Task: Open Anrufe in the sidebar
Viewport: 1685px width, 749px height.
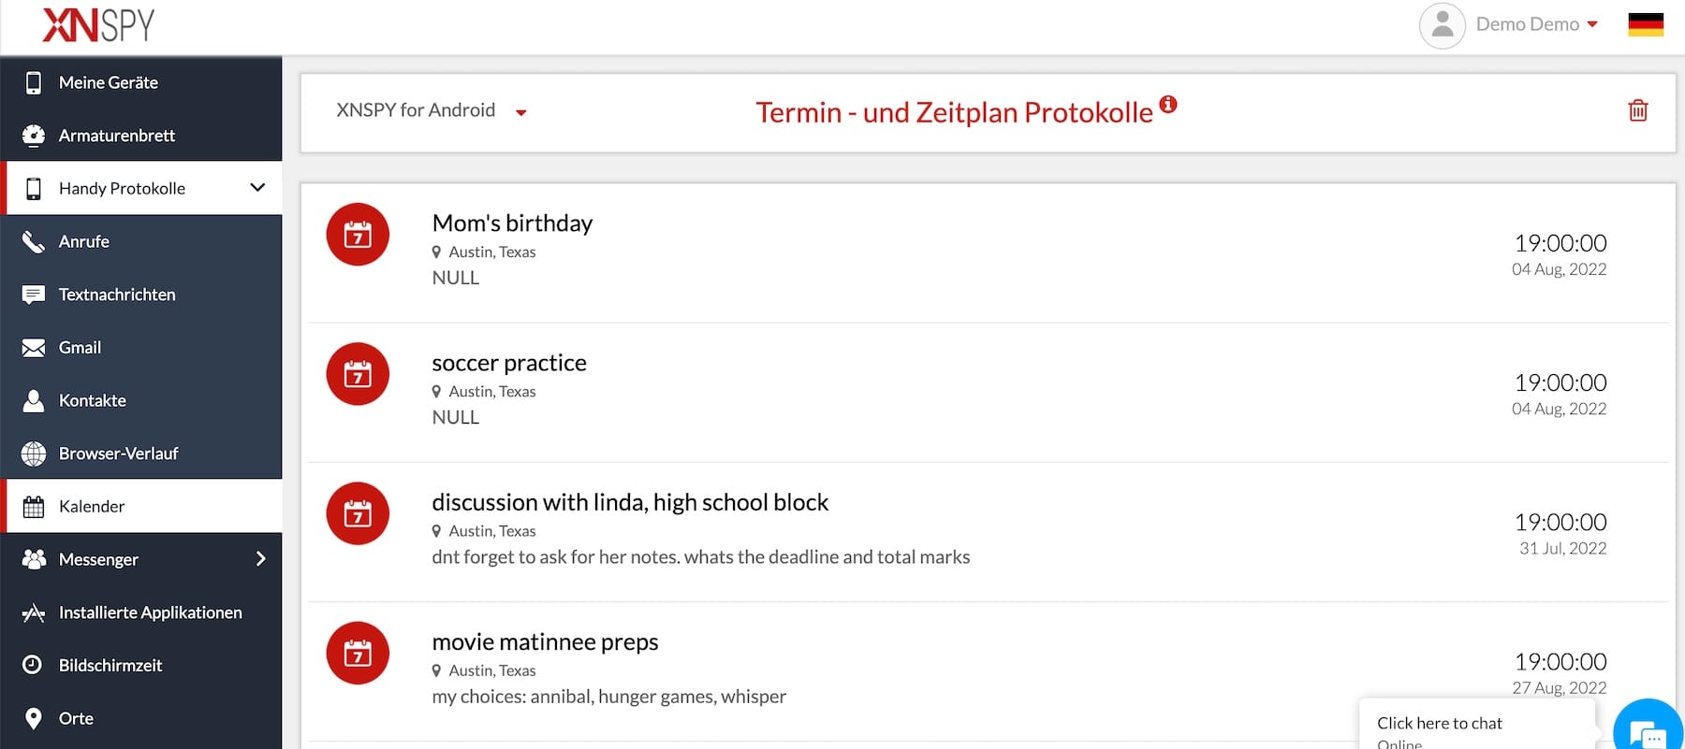Action: (84, 241)
